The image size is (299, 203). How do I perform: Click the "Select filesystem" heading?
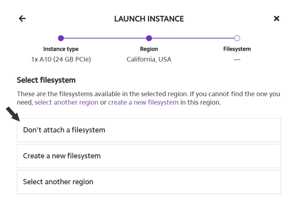point(46,80)
